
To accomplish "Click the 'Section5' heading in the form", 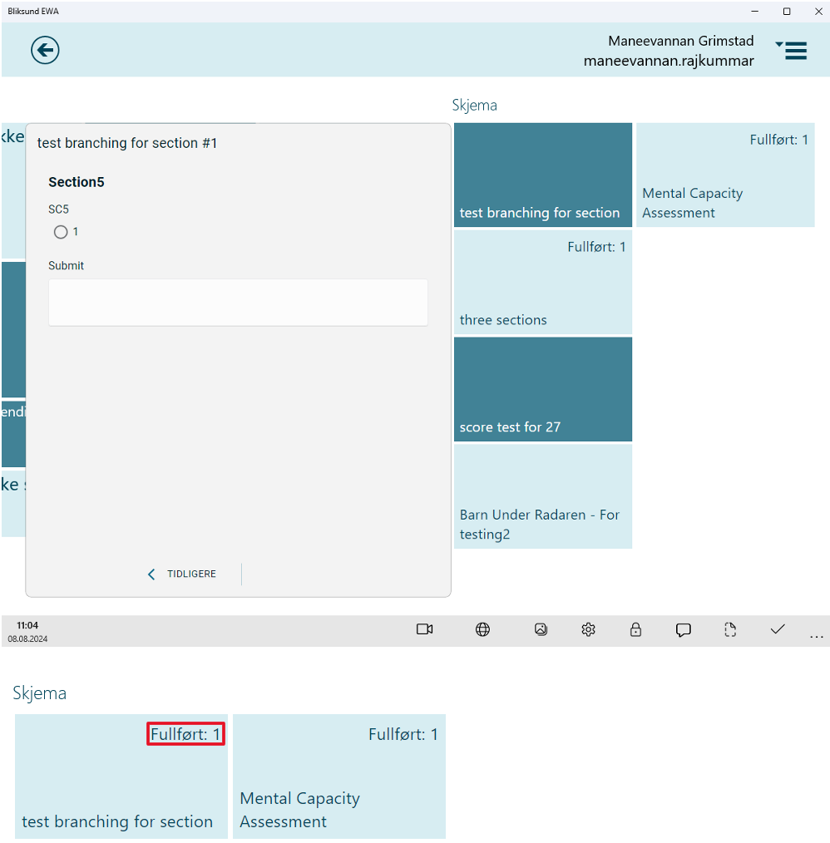I will [x=77, y=182].
